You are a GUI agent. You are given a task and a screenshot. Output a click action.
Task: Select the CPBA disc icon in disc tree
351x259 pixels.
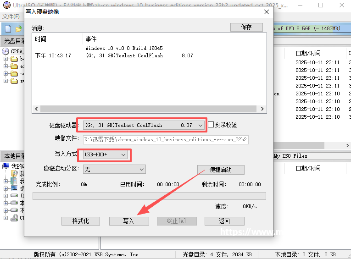click(x=6, y=51)
